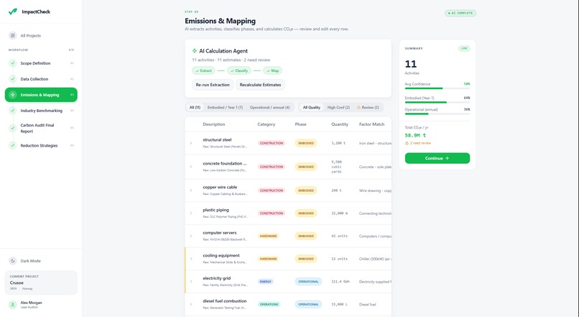Click the Re-run Extraction button
The image size is (579, 317).
(213, 85)
